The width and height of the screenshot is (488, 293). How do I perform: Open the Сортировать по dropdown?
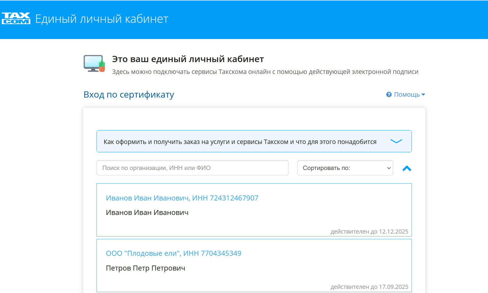[x=345, y=168]
